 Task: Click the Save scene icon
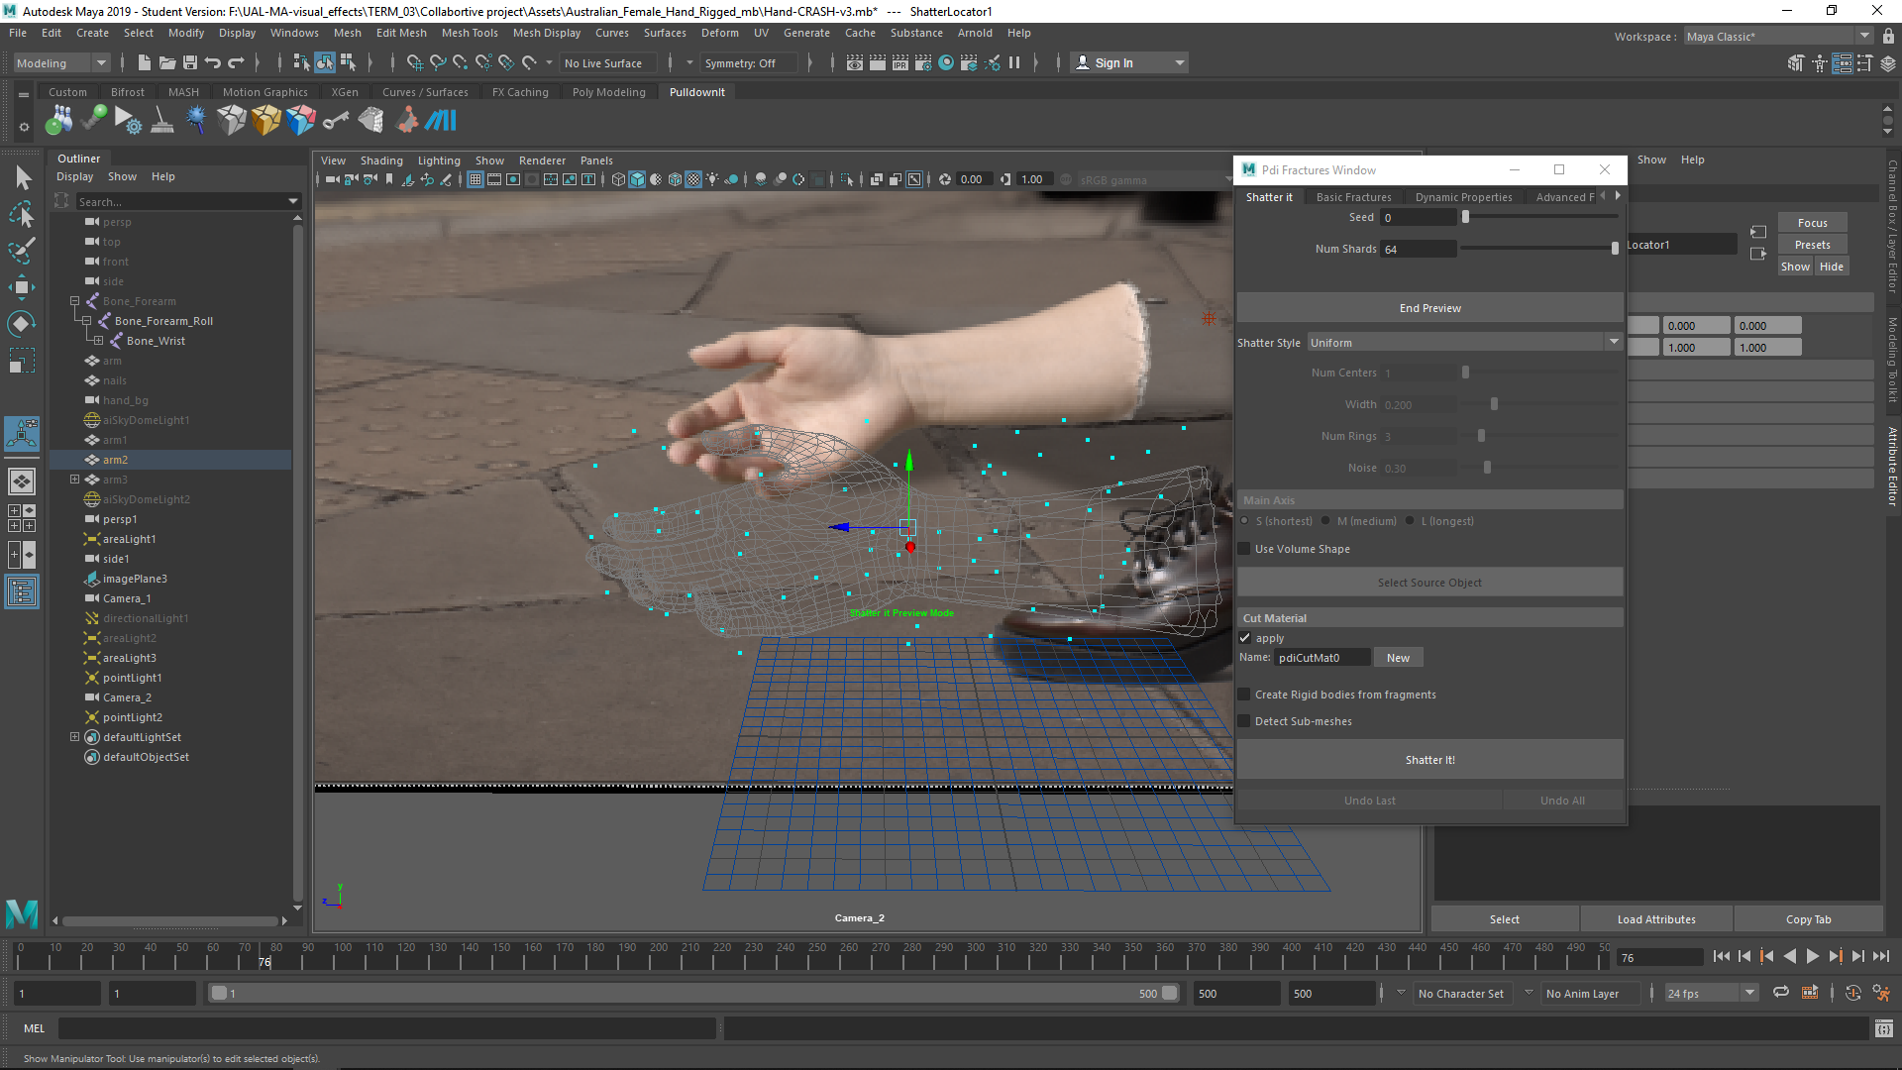(x=190, y=63)
